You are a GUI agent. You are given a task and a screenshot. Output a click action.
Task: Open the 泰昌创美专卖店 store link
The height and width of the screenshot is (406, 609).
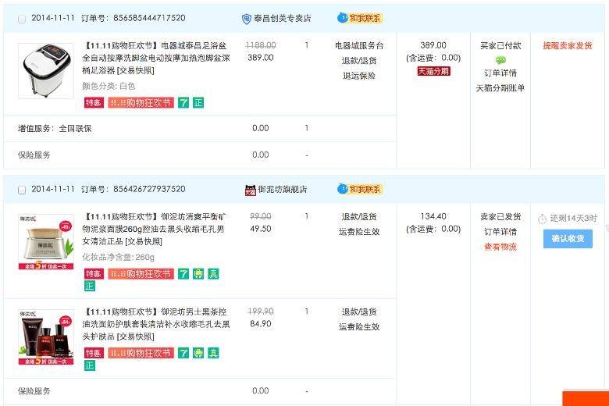pos(283,18)
